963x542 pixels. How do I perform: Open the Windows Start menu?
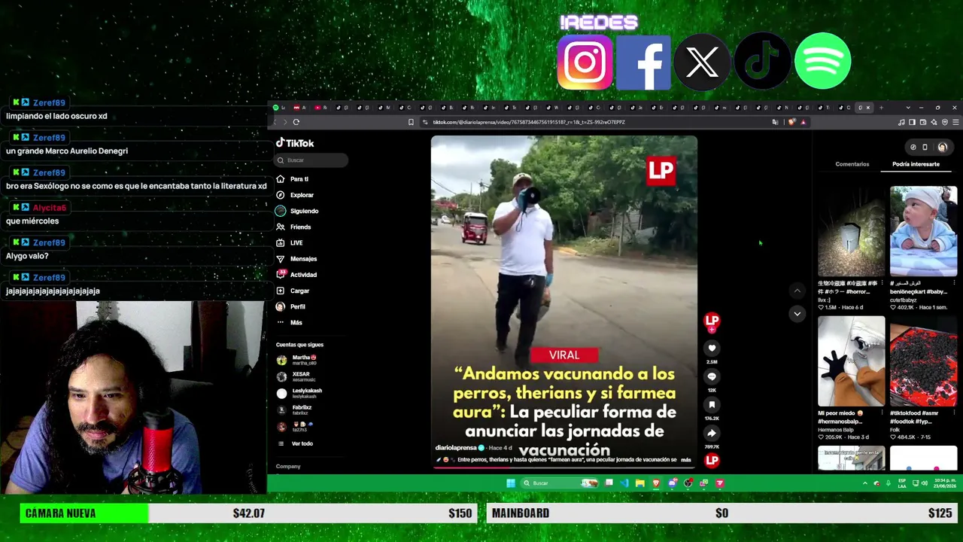pyautogui.click(x=511, y=483)
